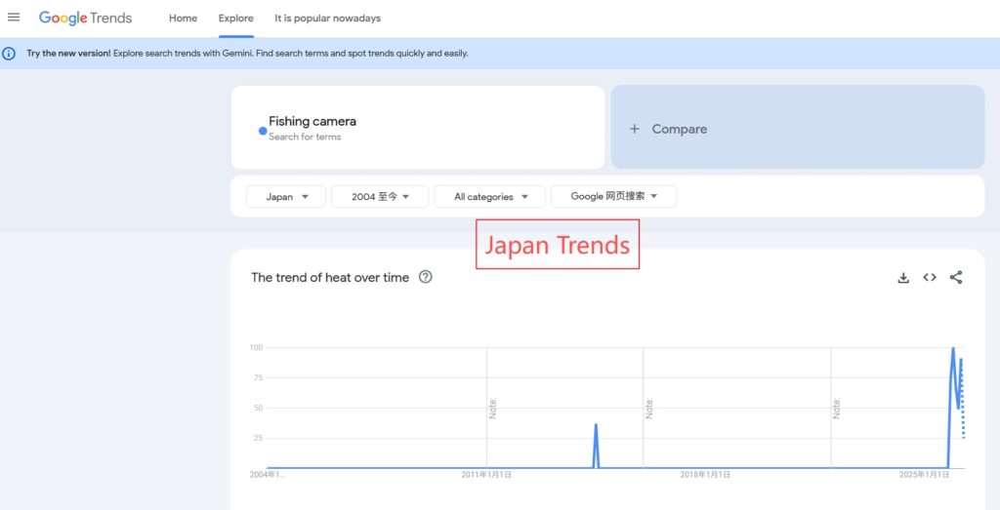Viewport: 1000px width, 510px height.
Task: Download the chart data as CSV
Action: point(903,278)
